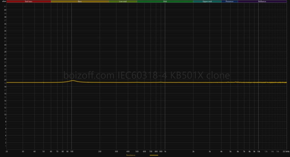Click the 100 Hz axis label

point(72,152)
